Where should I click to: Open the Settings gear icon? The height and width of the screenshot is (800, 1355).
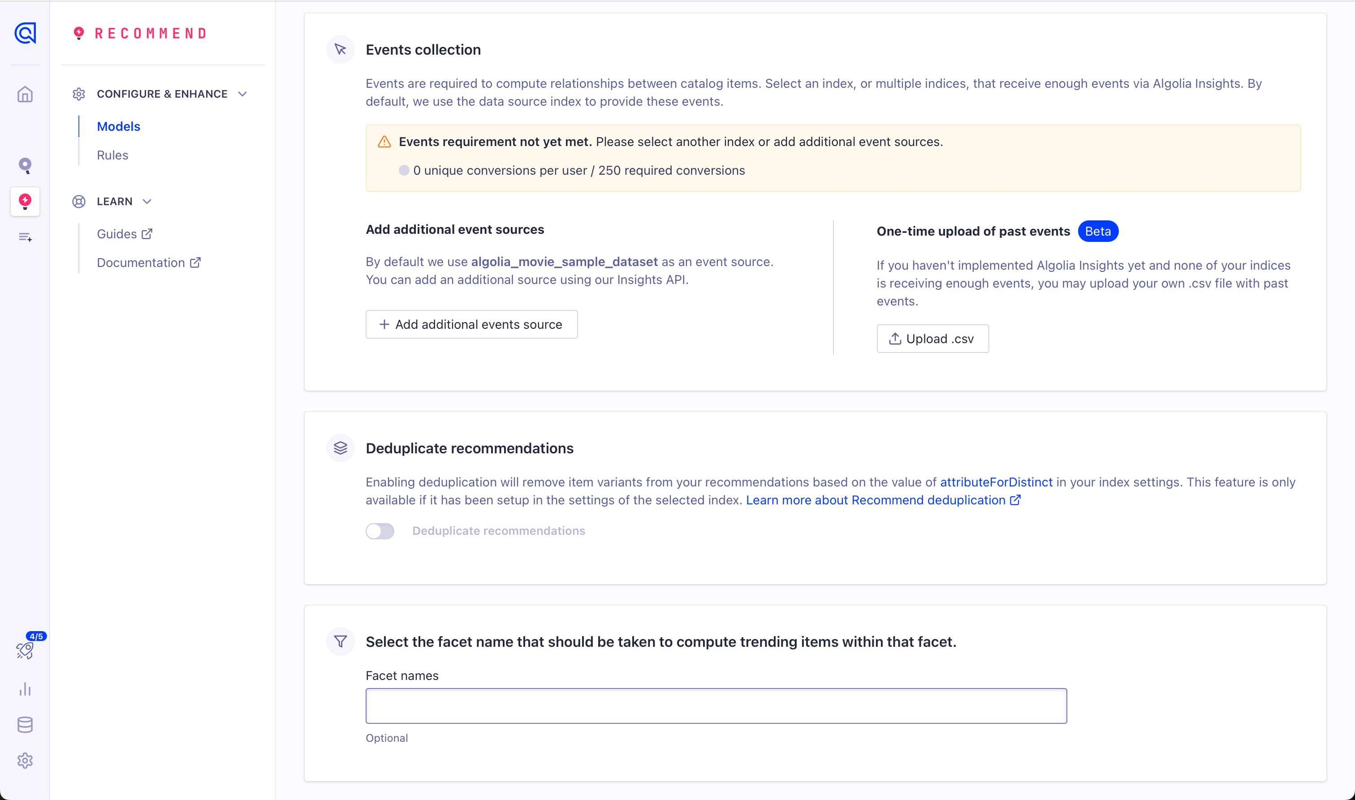[25, 761]
